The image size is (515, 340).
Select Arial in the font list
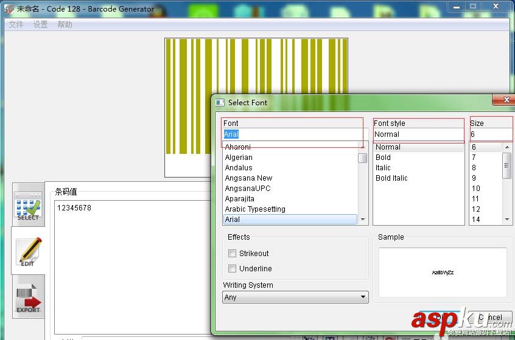click(290, 219)
